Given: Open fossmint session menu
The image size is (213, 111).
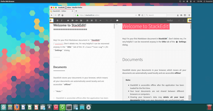Looking at the screenshot, I should coord(208,1).
